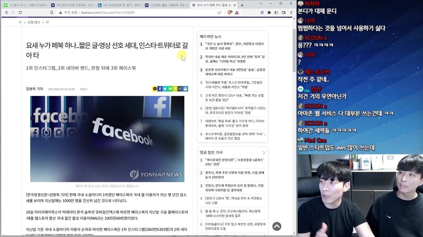Screen dimensions: 423x237
Task: Click the round scroll-to-top arrow button
Action: [277, 226]
